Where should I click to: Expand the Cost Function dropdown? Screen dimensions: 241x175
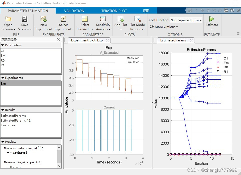[186, 20]
